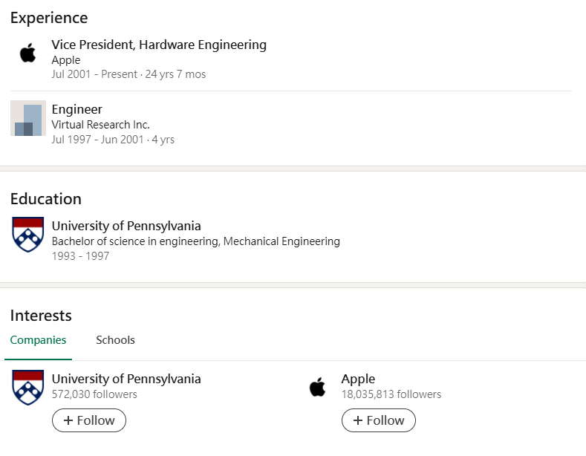Click the plus icon on Penn's Follow button
Viewport: 586px width, 456px height.
click(68, 420)
